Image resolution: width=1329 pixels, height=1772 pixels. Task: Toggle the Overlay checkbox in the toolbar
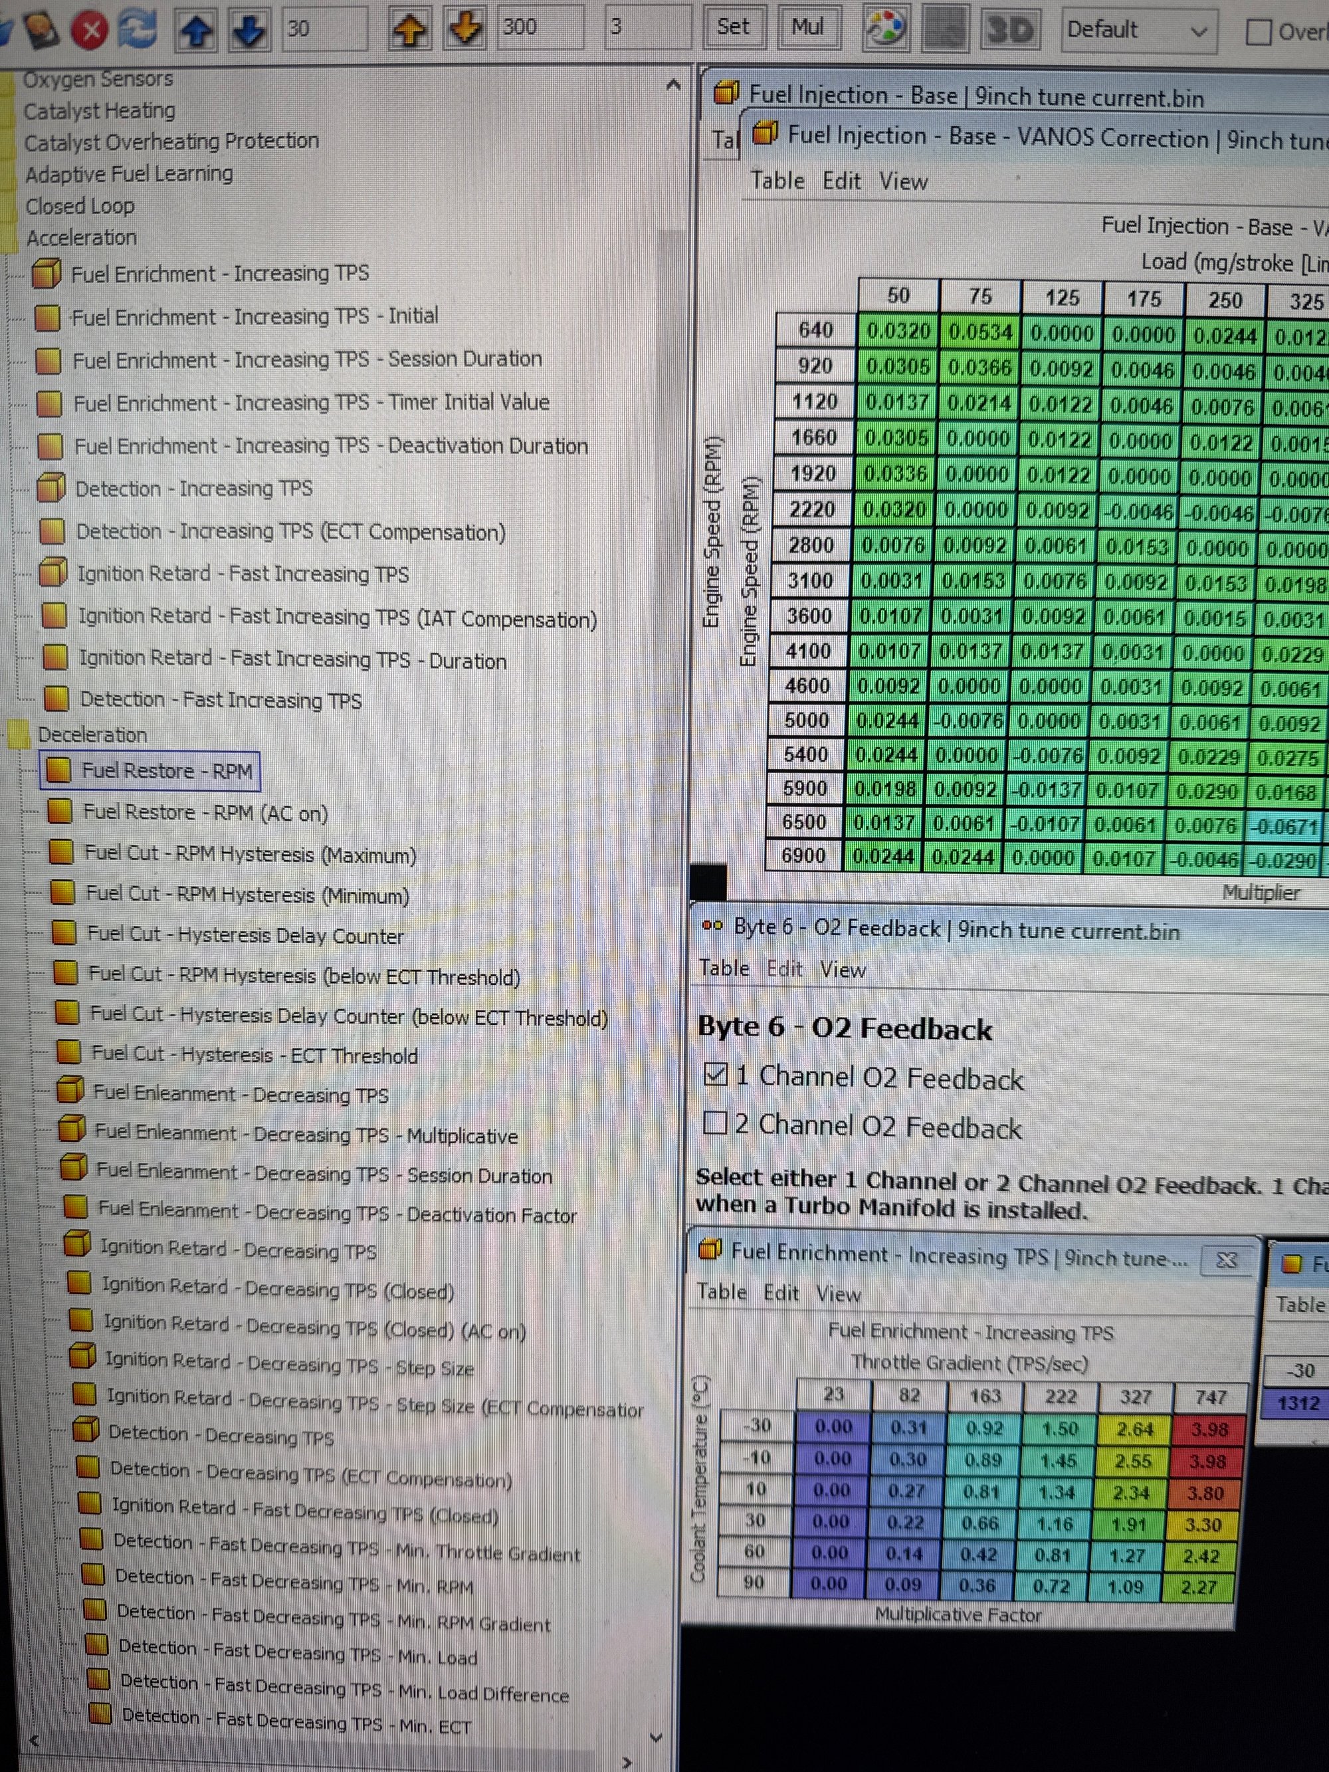click(x=1259, y=32)
